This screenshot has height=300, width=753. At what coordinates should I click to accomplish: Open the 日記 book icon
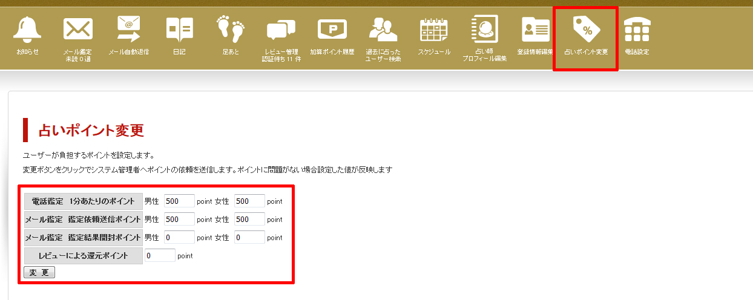point(179,29)
